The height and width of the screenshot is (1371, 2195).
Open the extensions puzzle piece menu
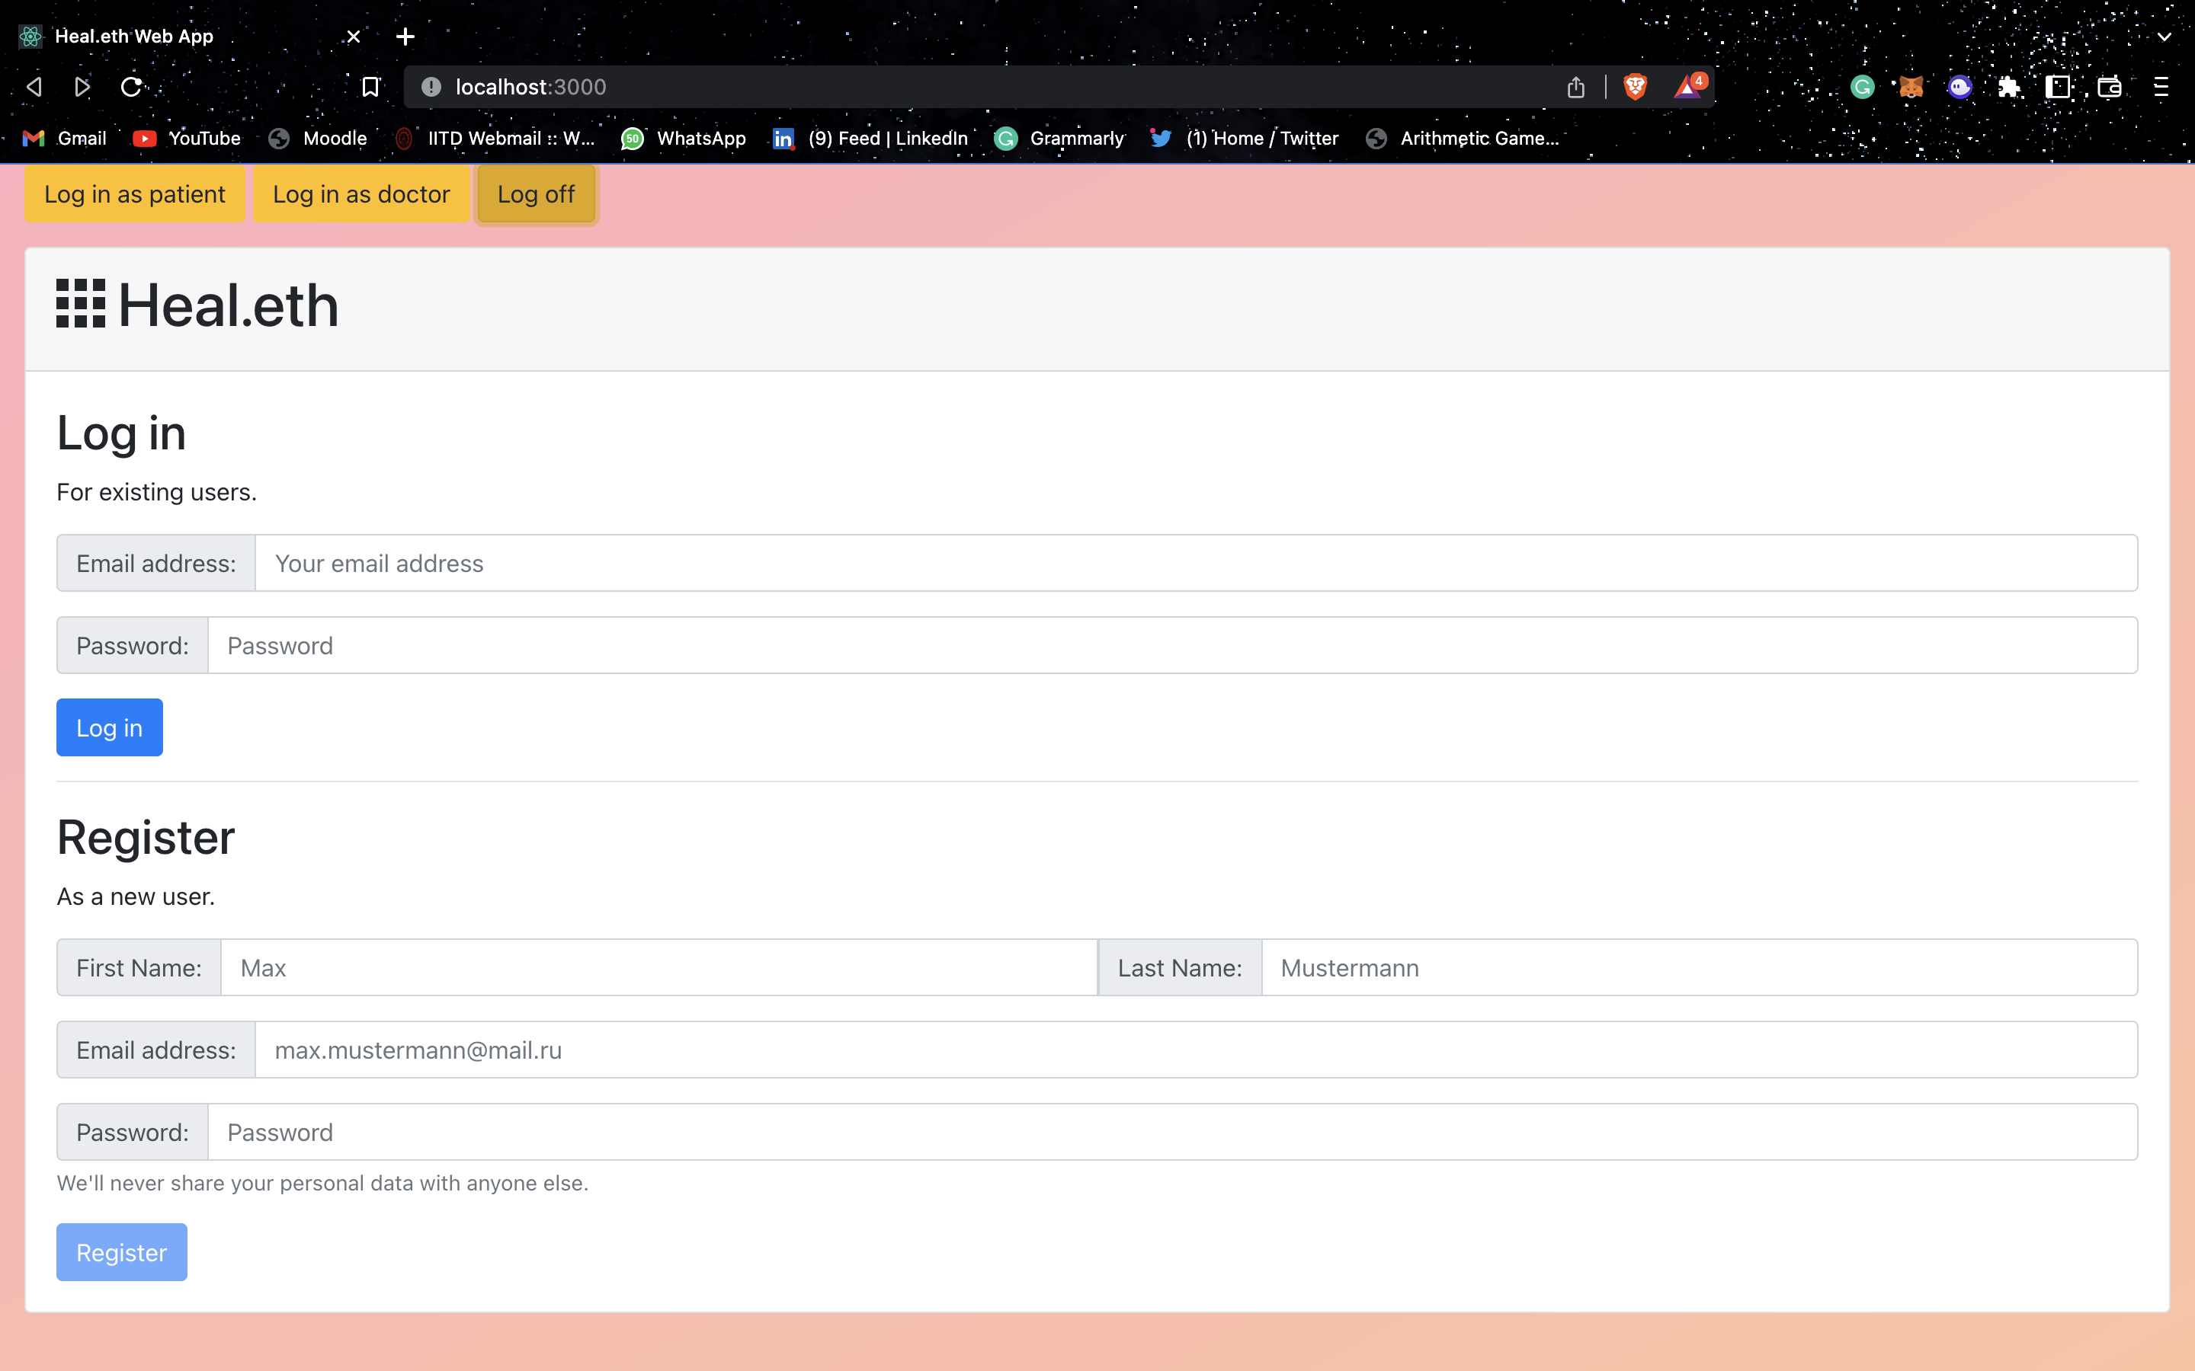(2009, 87)
